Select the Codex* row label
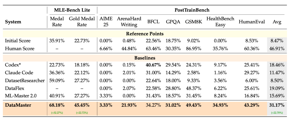Viewport: 290px width, 119px height. [13, 65]
